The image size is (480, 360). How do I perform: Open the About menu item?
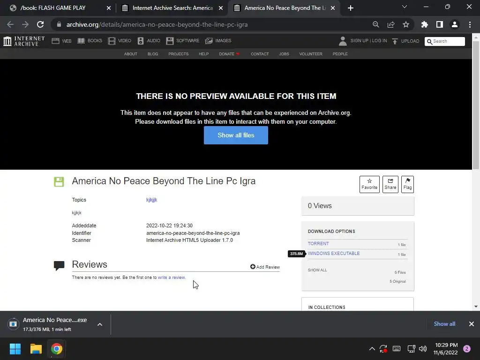click(131, 54)
